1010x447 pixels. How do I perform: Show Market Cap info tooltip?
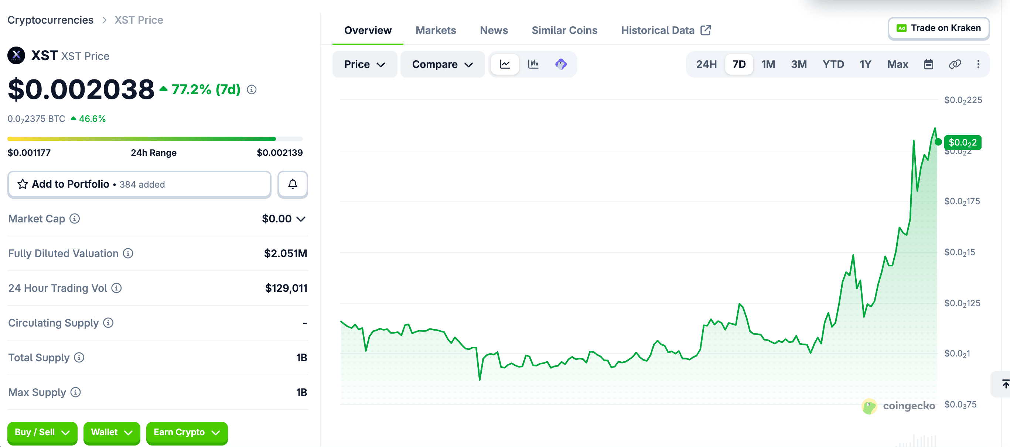[75, 218]
